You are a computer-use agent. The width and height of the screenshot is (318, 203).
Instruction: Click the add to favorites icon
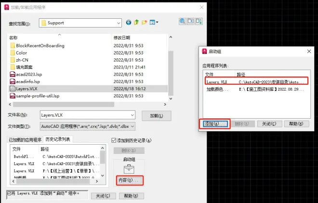(199, 21)
